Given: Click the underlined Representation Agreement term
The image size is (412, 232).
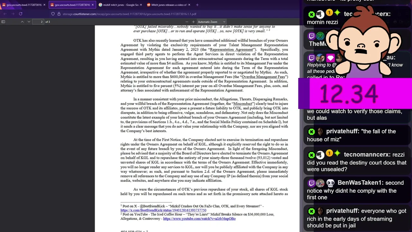Looking at the screenshot, I should tap(231, 50).
